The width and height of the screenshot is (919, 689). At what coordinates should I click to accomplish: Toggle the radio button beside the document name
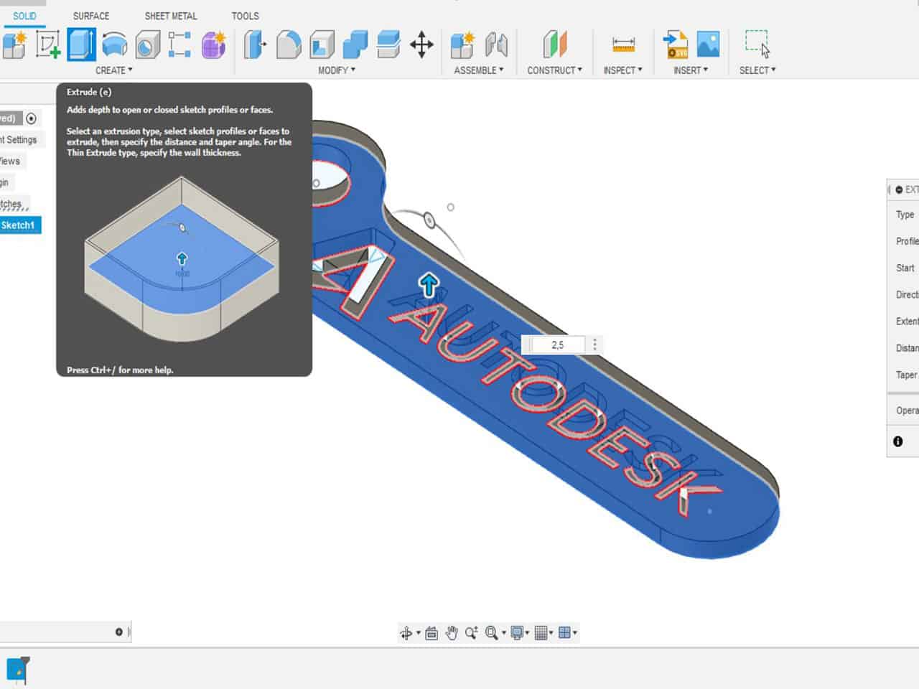31,118
